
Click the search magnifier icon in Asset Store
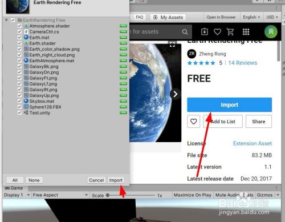(185, 32)
